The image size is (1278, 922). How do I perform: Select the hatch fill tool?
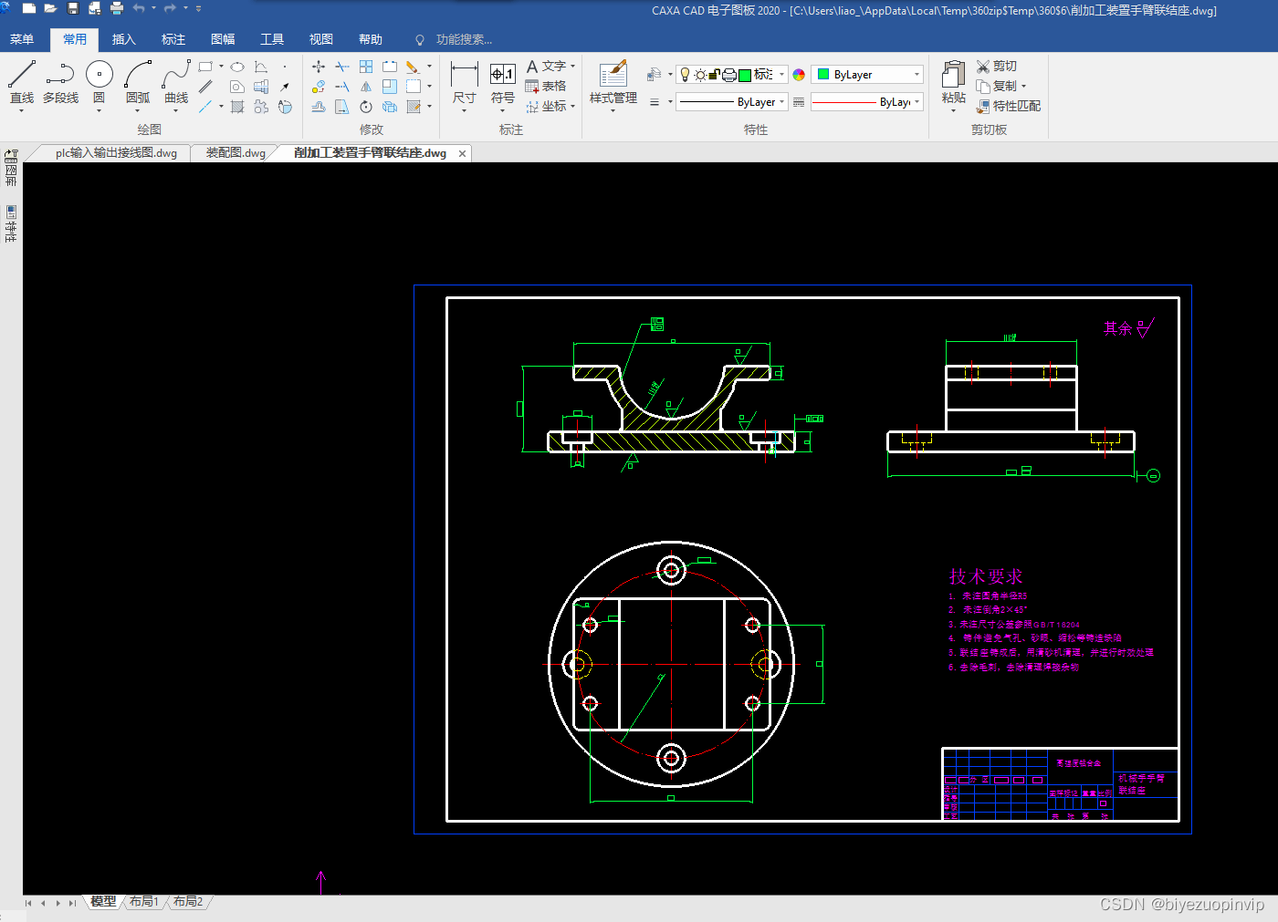[x=237, y=107]
